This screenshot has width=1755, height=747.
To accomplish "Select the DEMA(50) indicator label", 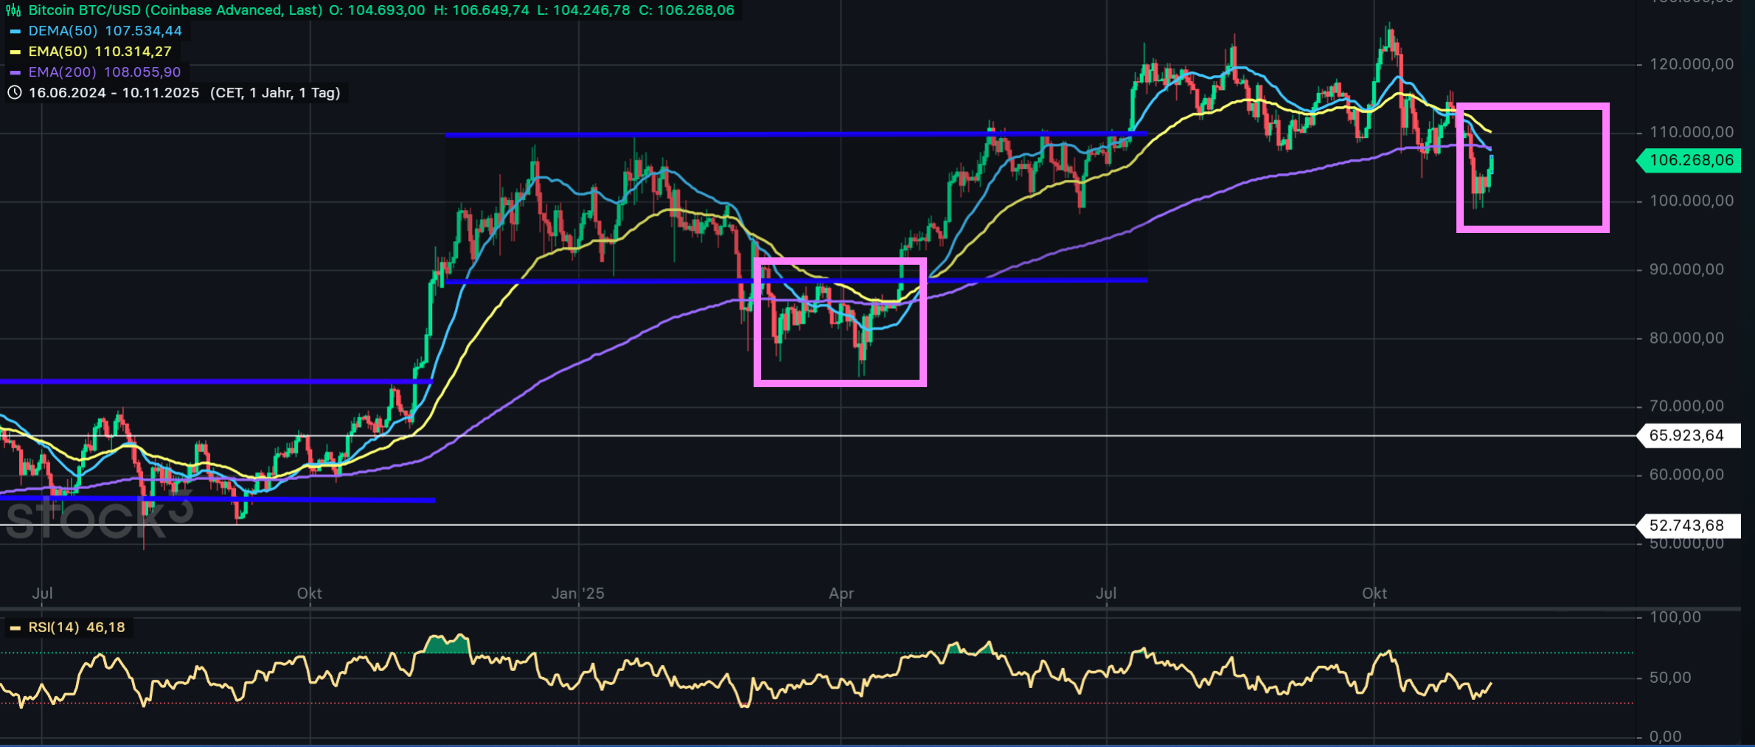I will click(63, 31).
